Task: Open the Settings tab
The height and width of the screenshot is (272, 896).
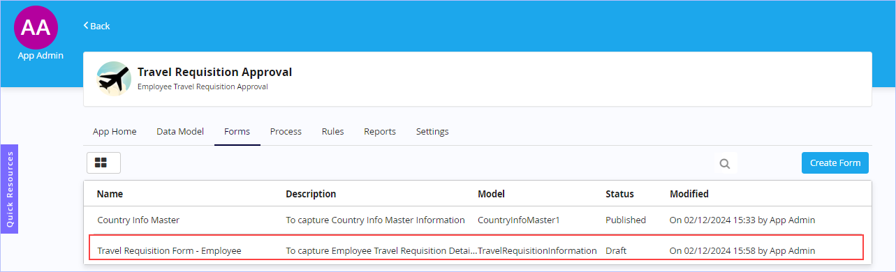Action: click(432, 131)
